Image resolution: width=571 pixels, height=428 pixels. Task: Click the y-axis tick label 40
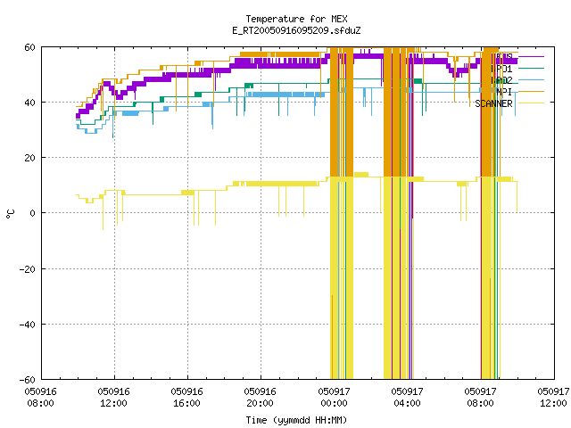29,103
